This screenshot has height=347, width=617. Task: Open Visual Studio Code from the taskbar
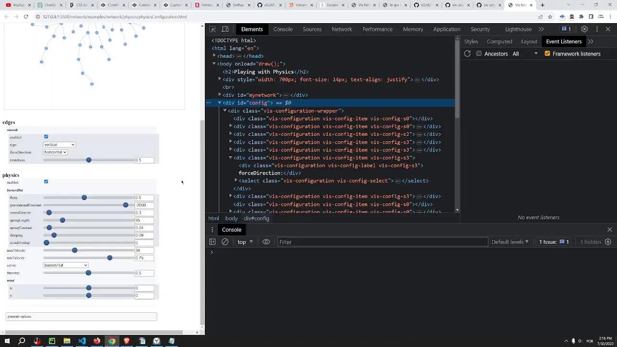click(82, 341)
